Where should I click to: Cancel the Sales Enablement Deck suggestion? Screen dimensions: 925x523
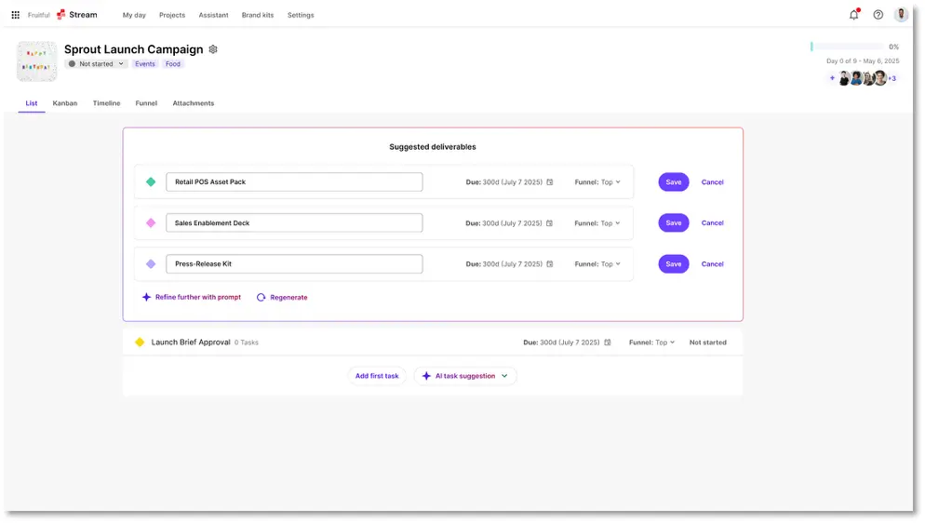pyautogui.click(x=712, y=222)
